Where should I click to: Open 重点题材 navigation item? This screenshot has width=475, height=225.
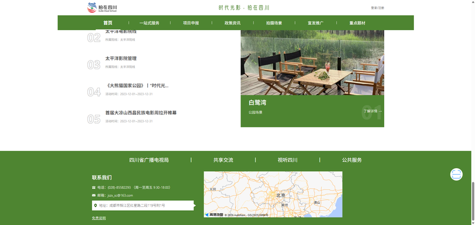tap(357, 23)
